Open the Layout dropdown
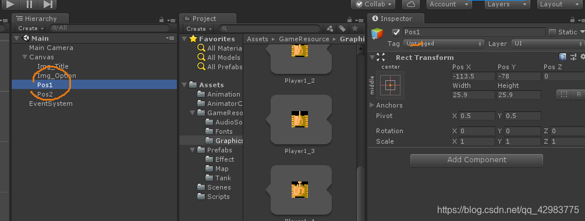585x221 pixels. (x=560, y=4)
